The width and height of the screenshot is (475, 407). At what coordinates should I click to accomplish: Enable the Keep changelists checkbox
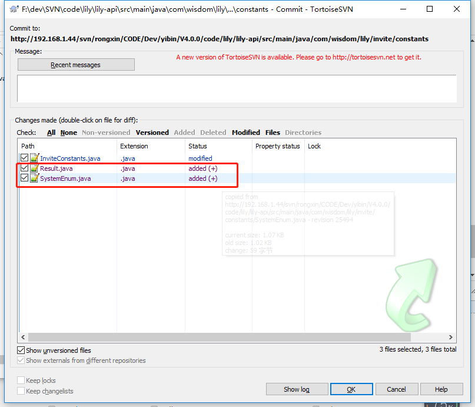pos(21,391)
